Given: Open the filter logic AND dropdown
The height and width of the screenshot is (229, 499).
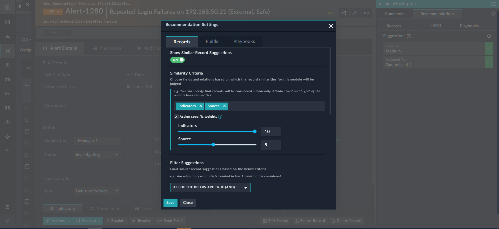Looking at the screenshot, I should click(210, 187).
